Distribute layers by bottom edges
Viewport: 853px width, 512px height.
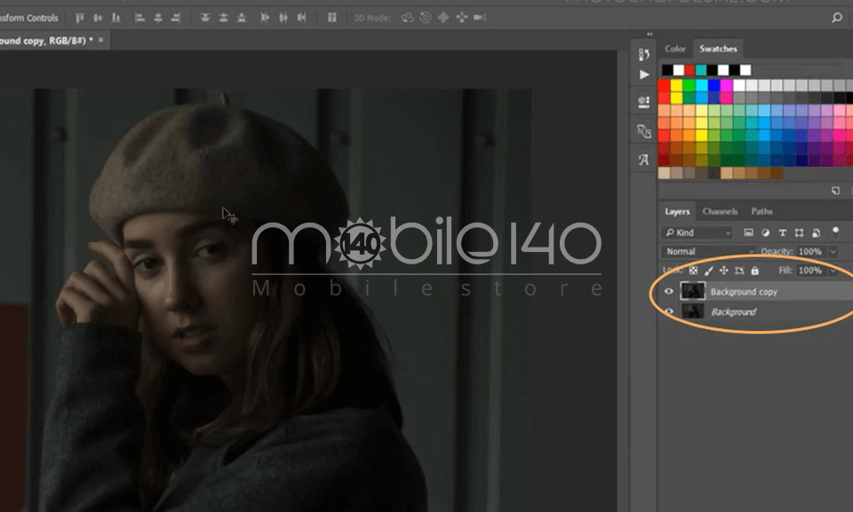tap(242, 18)
